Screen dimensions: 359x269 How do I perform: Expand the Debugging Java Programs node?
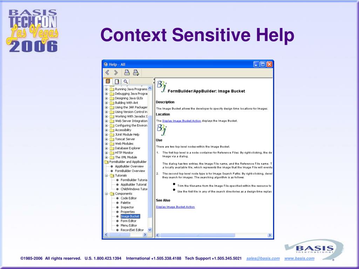106,94
